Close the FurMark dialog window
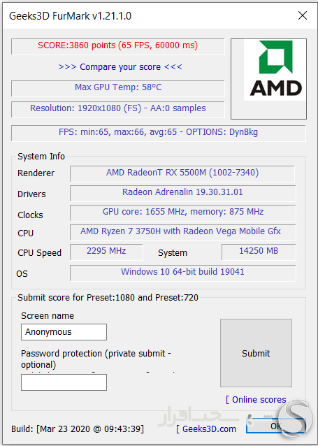Viewport: 318px width, 446px height. [x=303, y=15]
